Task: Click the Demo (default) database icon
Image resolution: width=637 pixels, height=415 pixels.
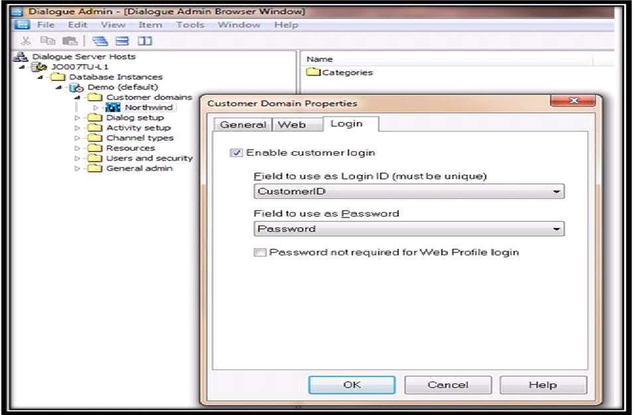Action: click(74, 87)
